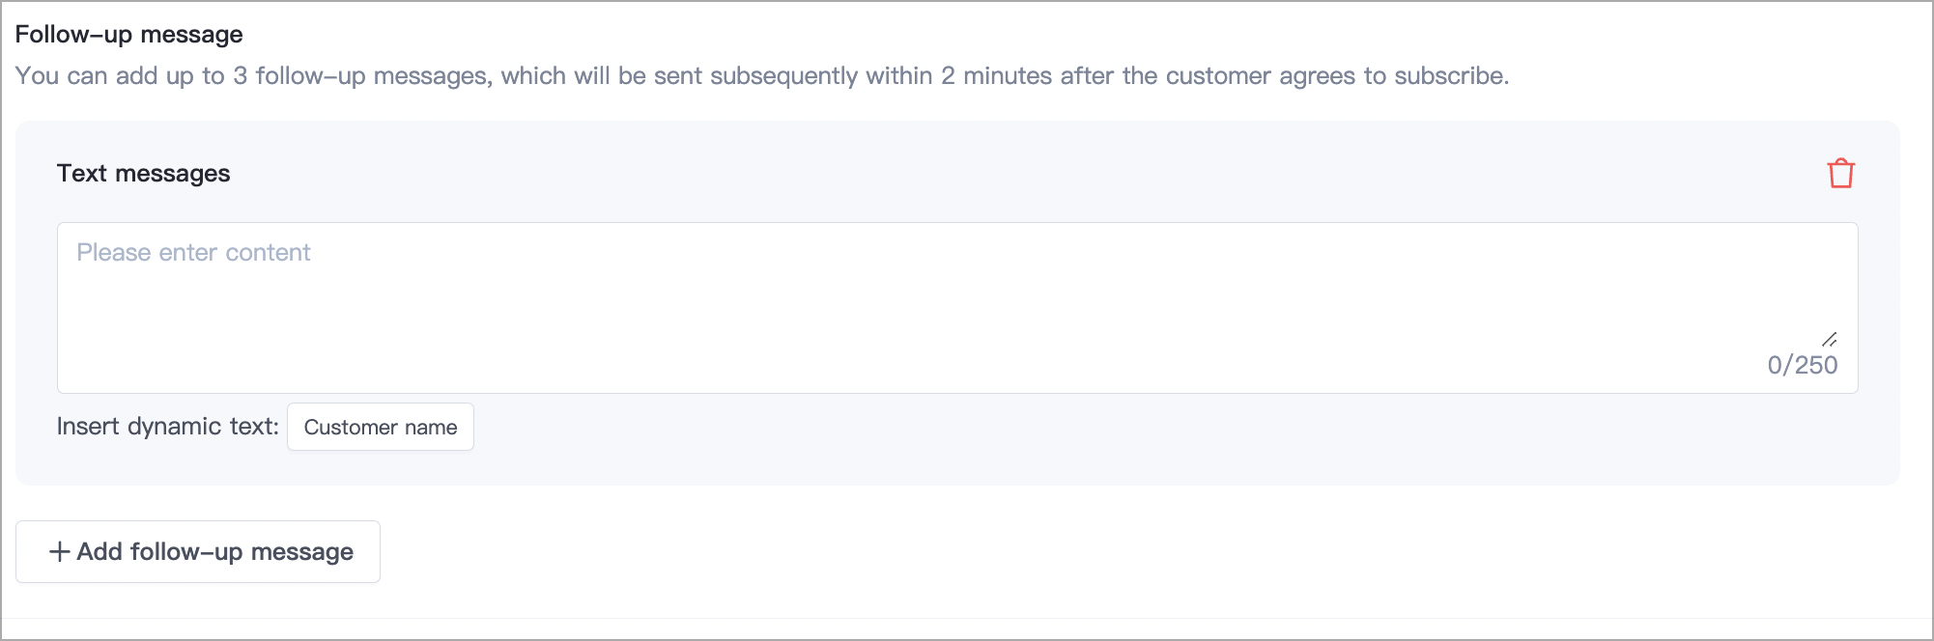The image size is (1934, 641).
Task: Click the 'message' word in the Add button
Action: [301, 552]
